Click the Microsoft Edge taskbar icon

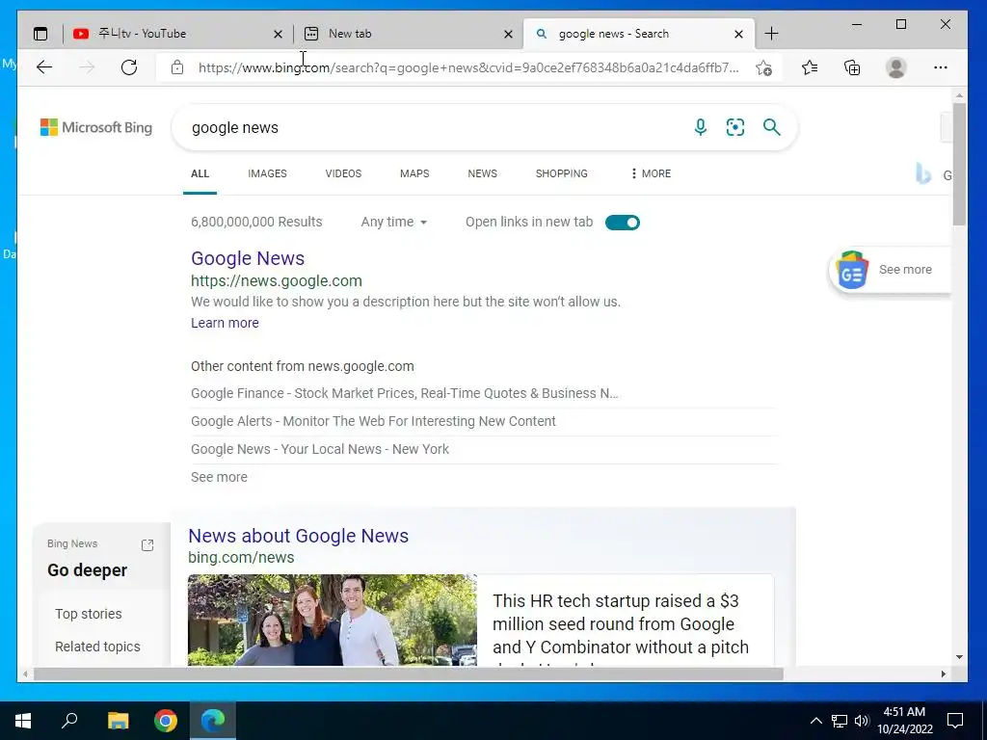coord(213,721)
